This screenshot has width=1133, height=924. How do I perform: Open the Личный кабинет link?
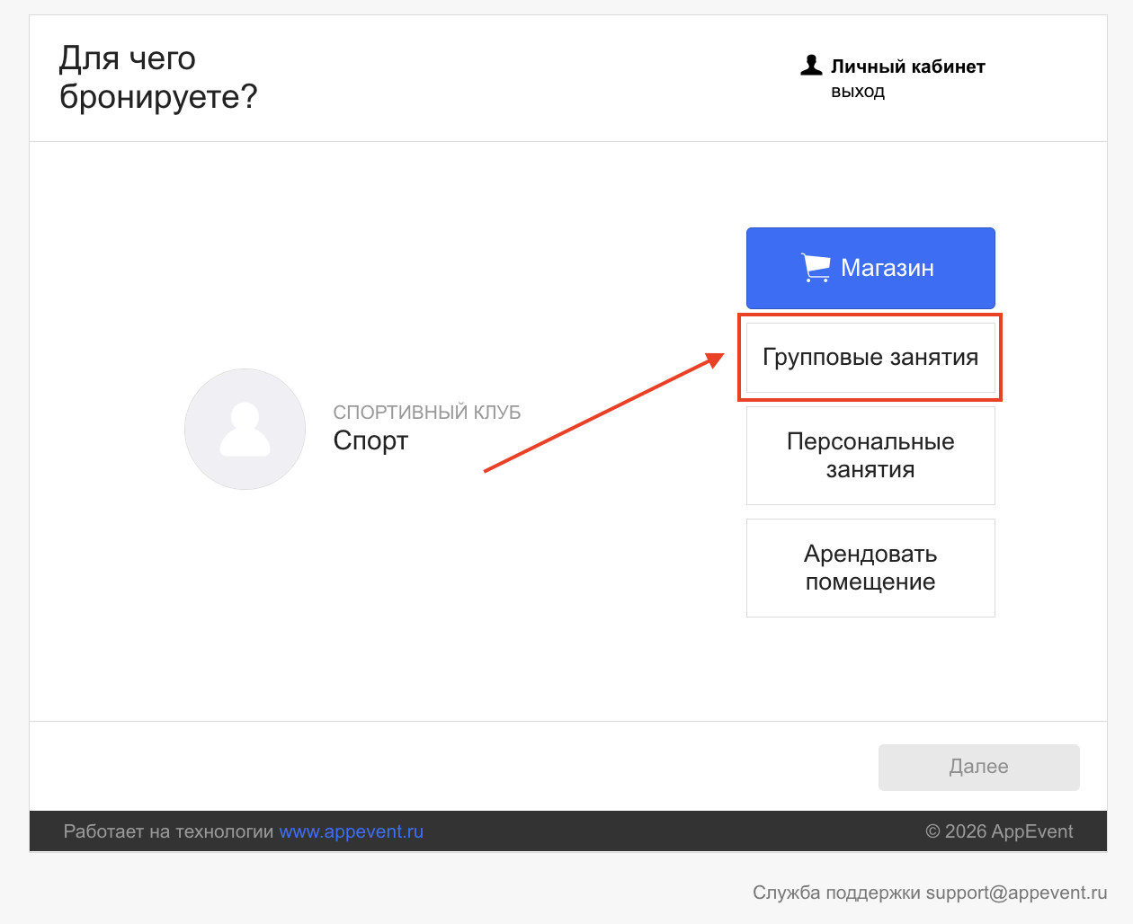pos(907,67)
